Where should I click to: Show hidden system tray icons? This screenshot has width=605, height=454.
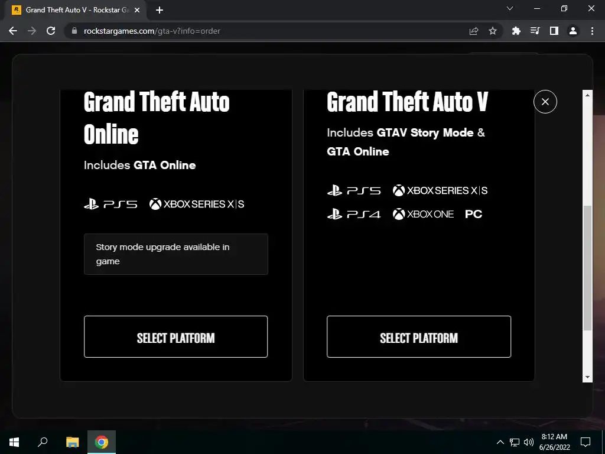point(500,442)
